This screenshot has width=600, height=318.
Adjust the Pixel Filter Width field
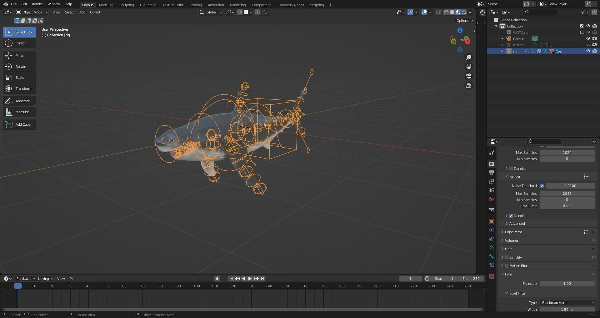567,310
